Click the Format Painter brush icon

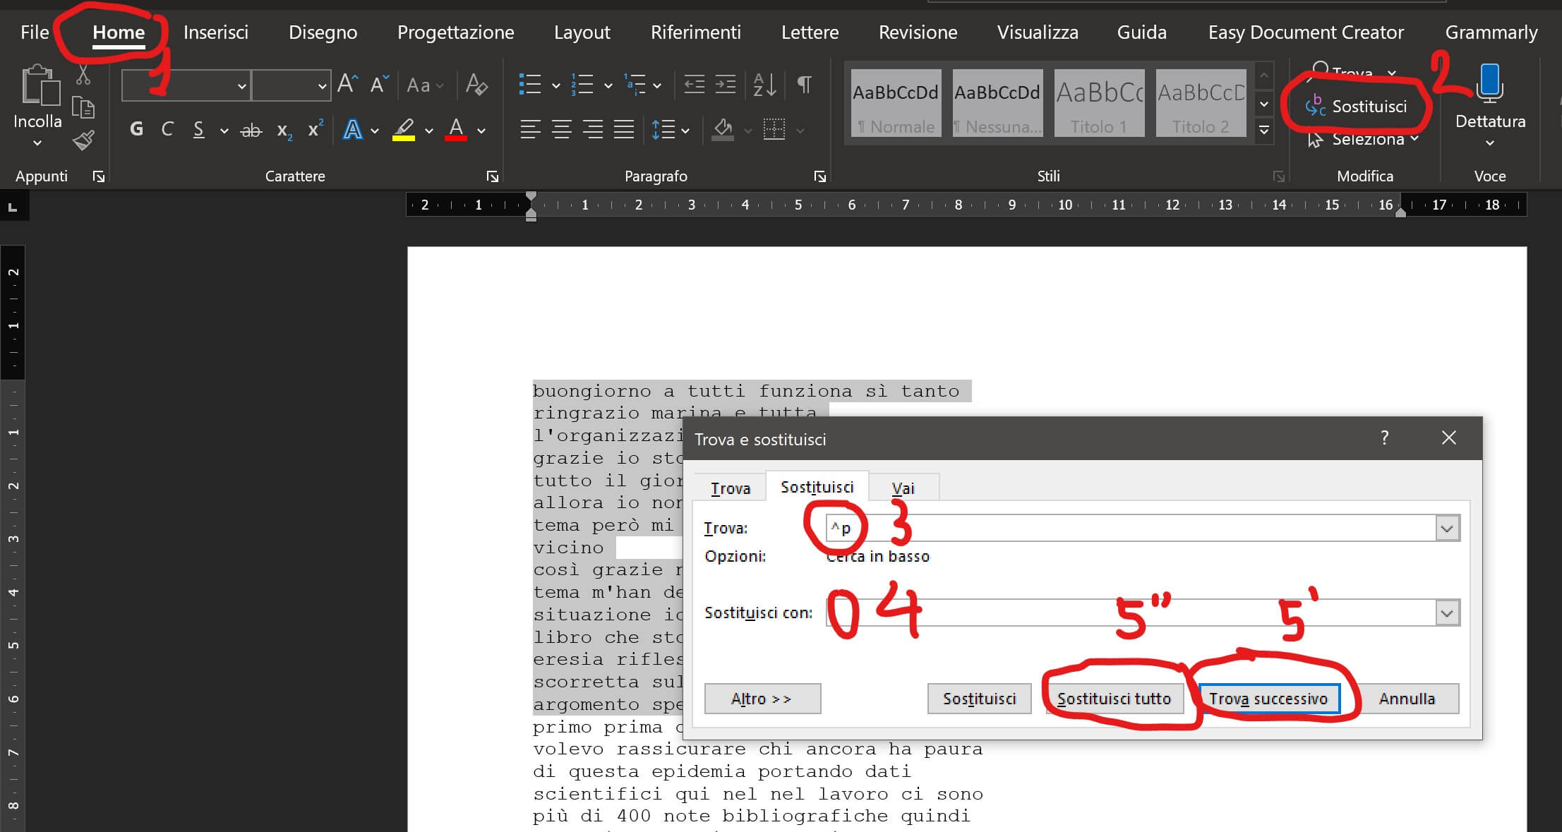click(x=83, y=140)
